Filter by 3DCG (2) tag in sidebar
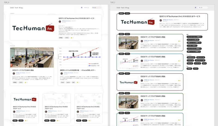Viewport: 218px width, 126px height. pyautogui.click(x=190, y=63)
